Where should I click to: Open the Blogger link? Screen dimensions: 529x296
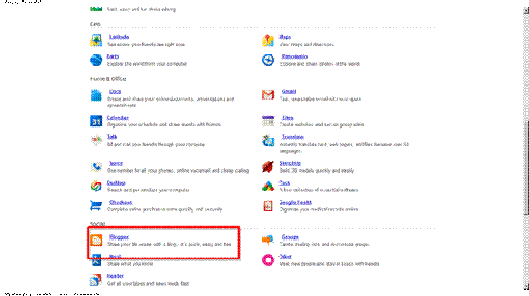(x=119, y=237)
